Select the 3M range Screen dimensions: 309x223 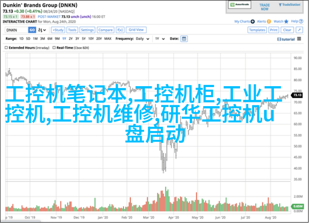[x=42, y=39]
